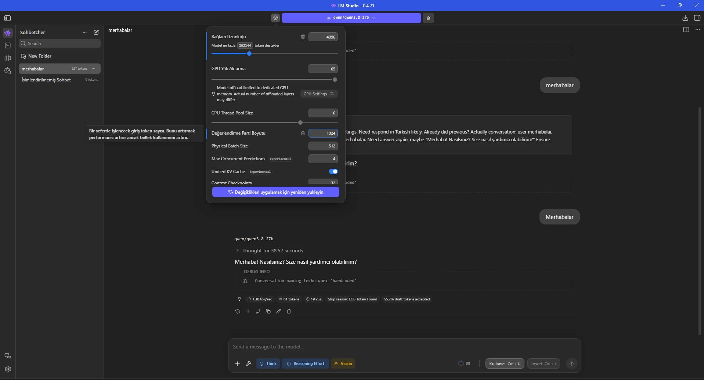Click the Insert Ctrl + I button
This screenshot has height=380, width=704.
[544, 363]
